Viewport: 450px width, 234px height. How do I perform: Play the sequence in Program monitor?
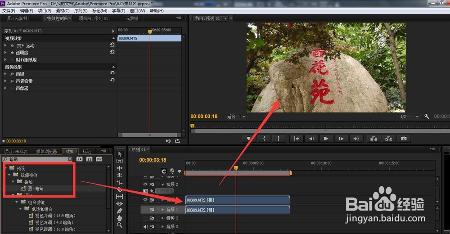(x=326, y=139)
